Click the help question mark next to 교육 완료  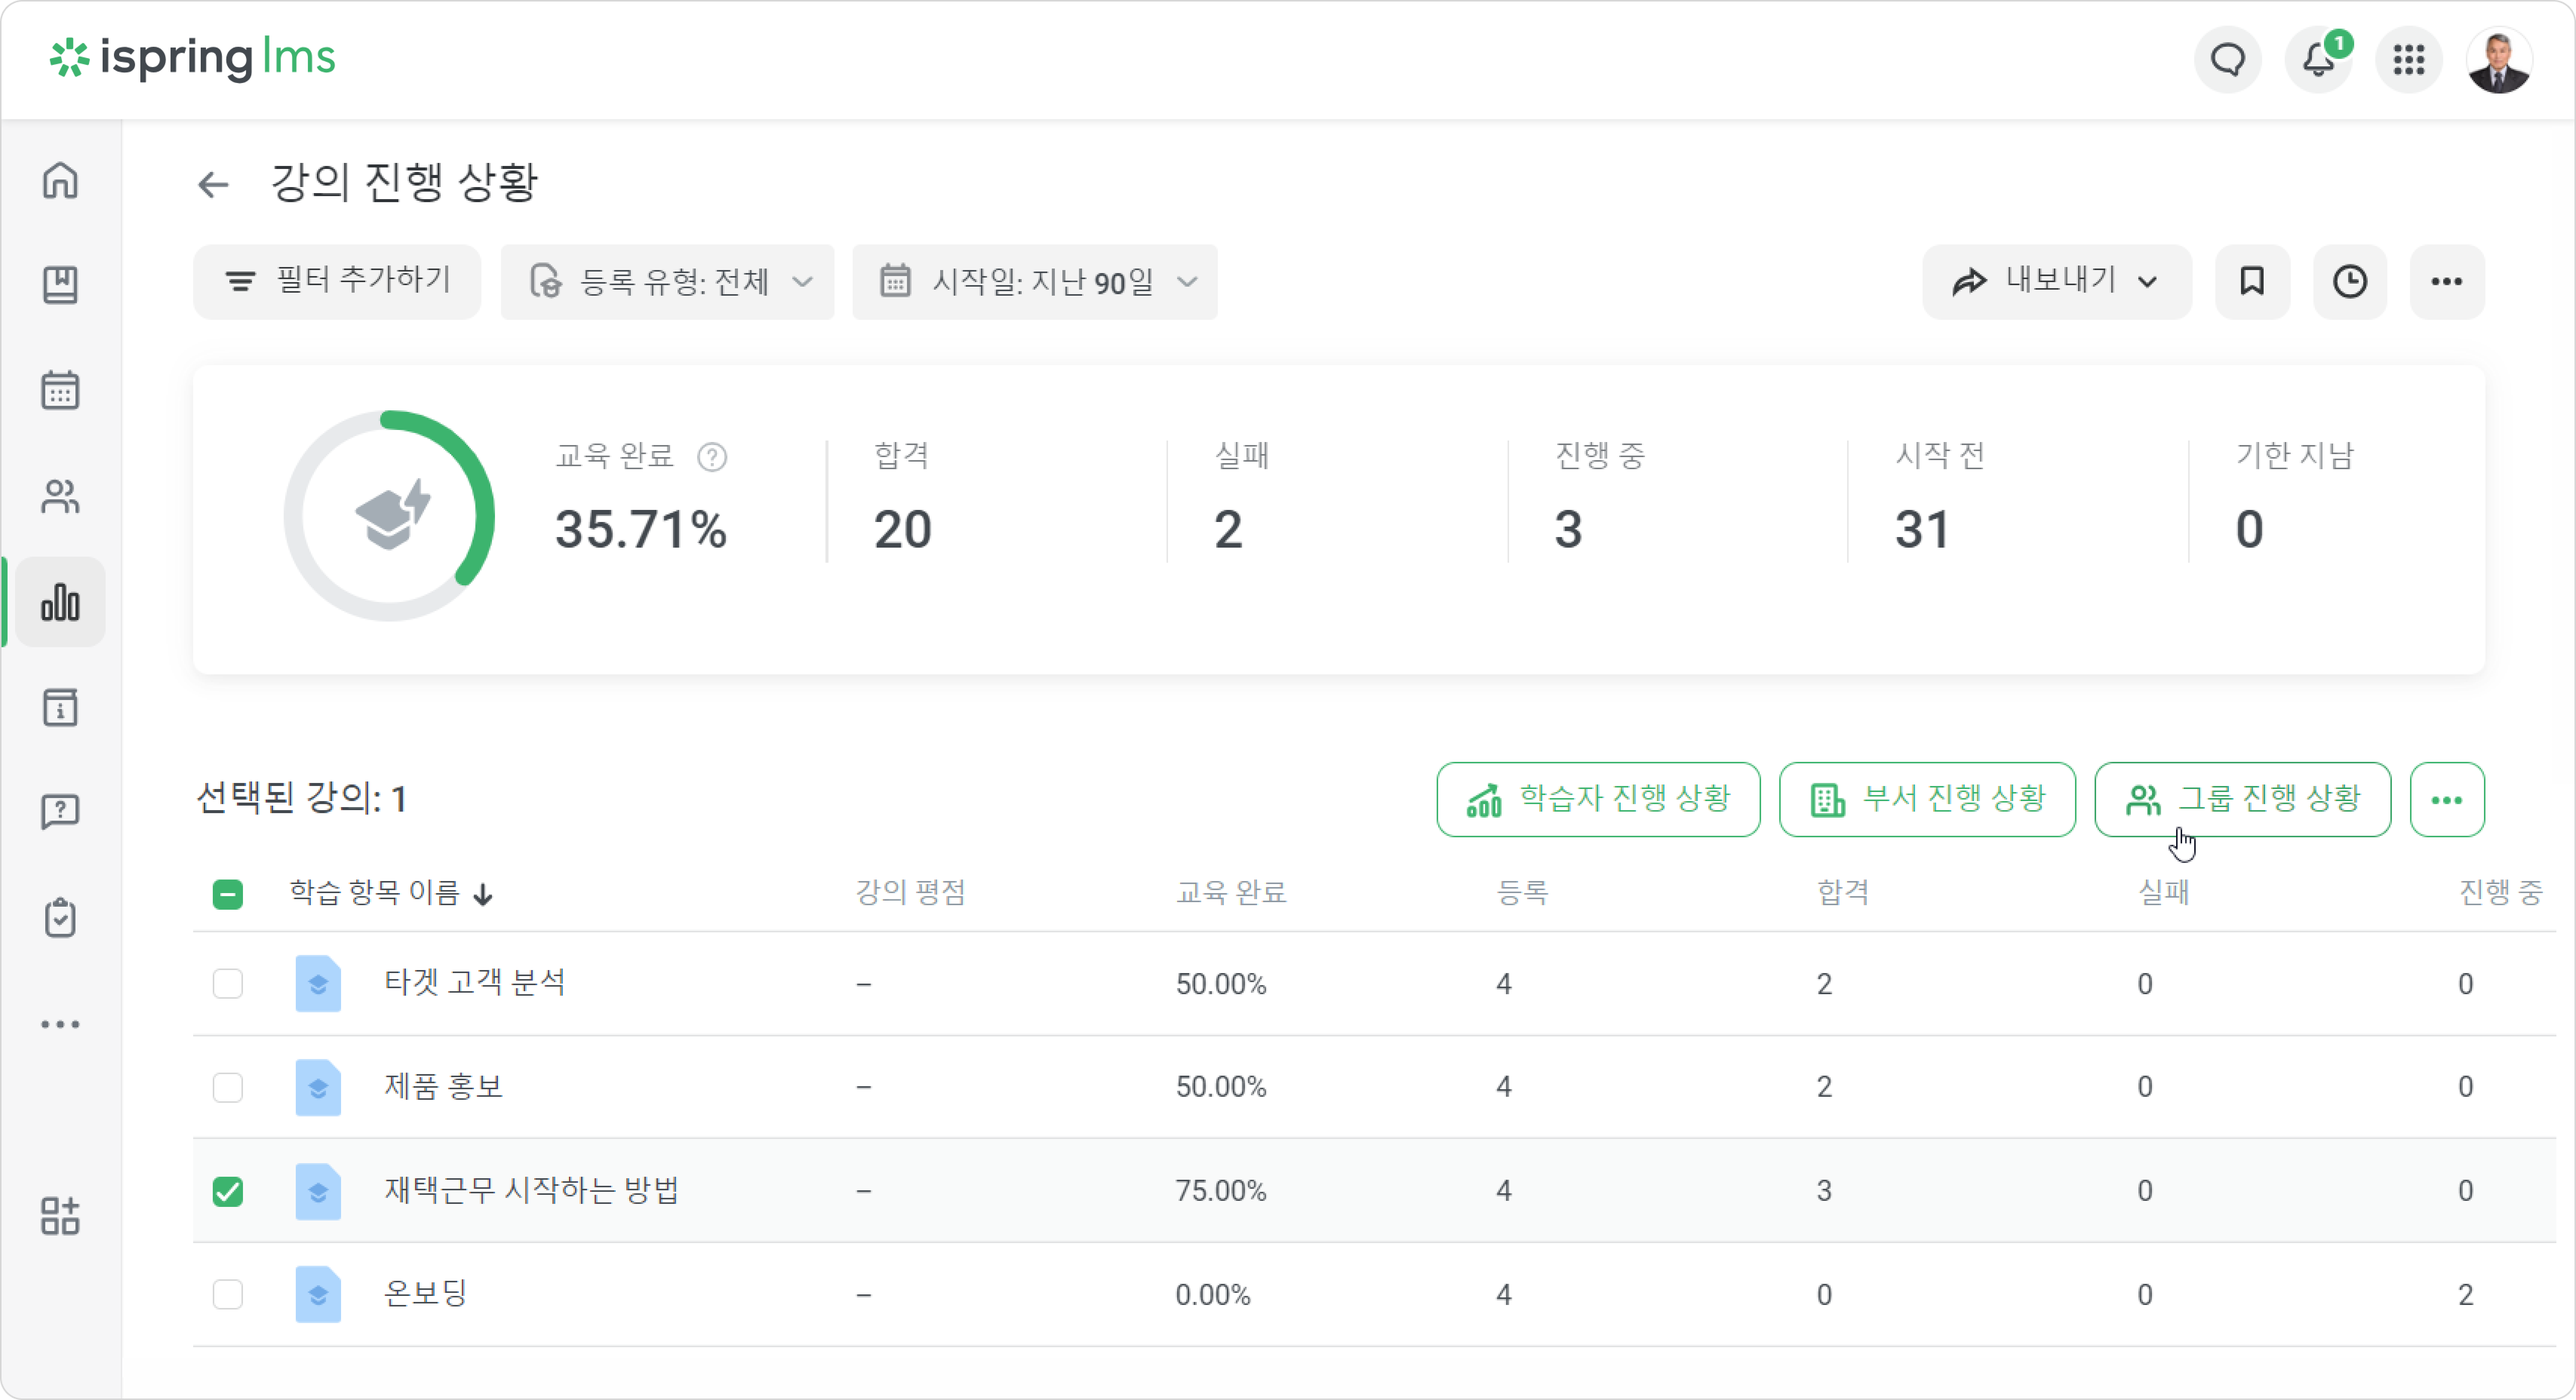(x=712, y=457)
